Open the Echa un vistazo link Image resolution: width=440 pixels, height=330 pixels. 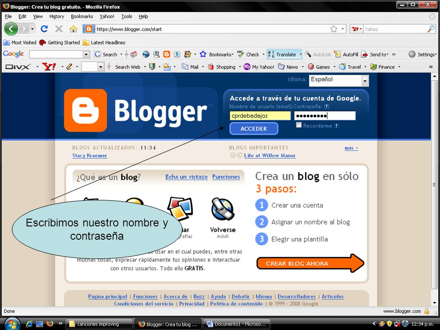[x=187, y=177]
